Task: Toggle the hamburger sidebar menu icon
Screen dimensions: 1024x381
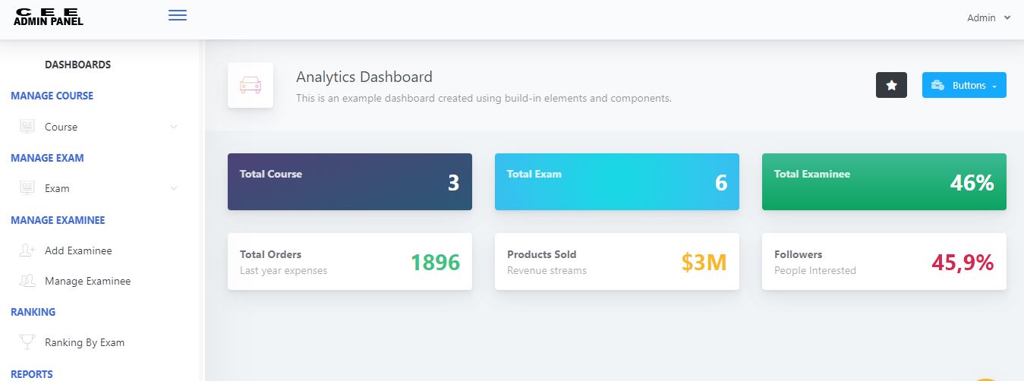Action: click(x=178, y=15)
